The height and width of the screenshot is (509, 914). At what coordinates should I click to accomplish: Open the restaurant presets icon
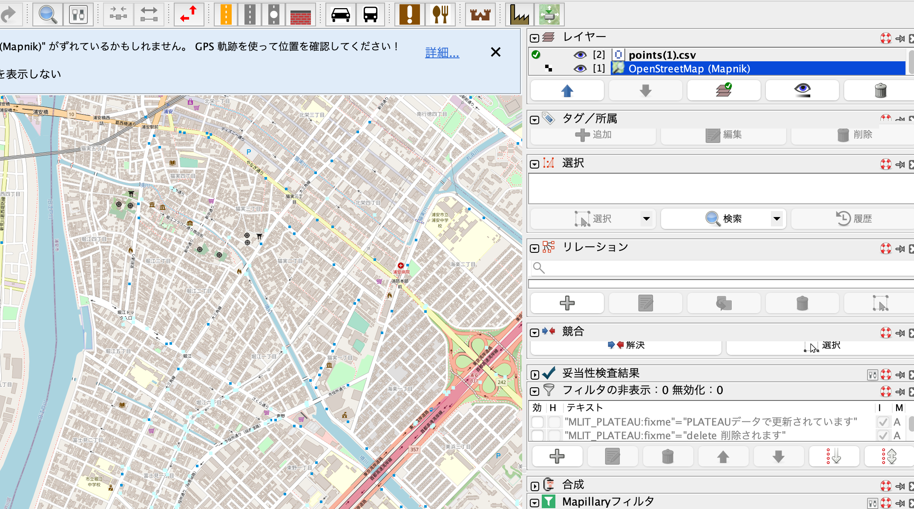pyautogui.click(x=440, y=14)
